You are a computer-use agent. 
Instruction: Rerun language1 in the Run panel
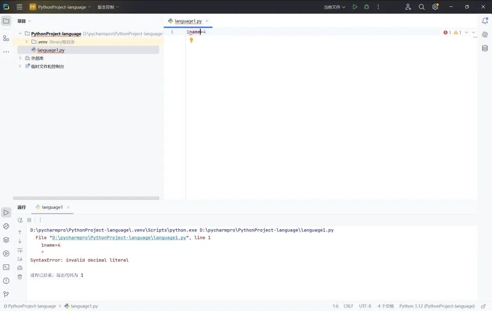[20, 220]
